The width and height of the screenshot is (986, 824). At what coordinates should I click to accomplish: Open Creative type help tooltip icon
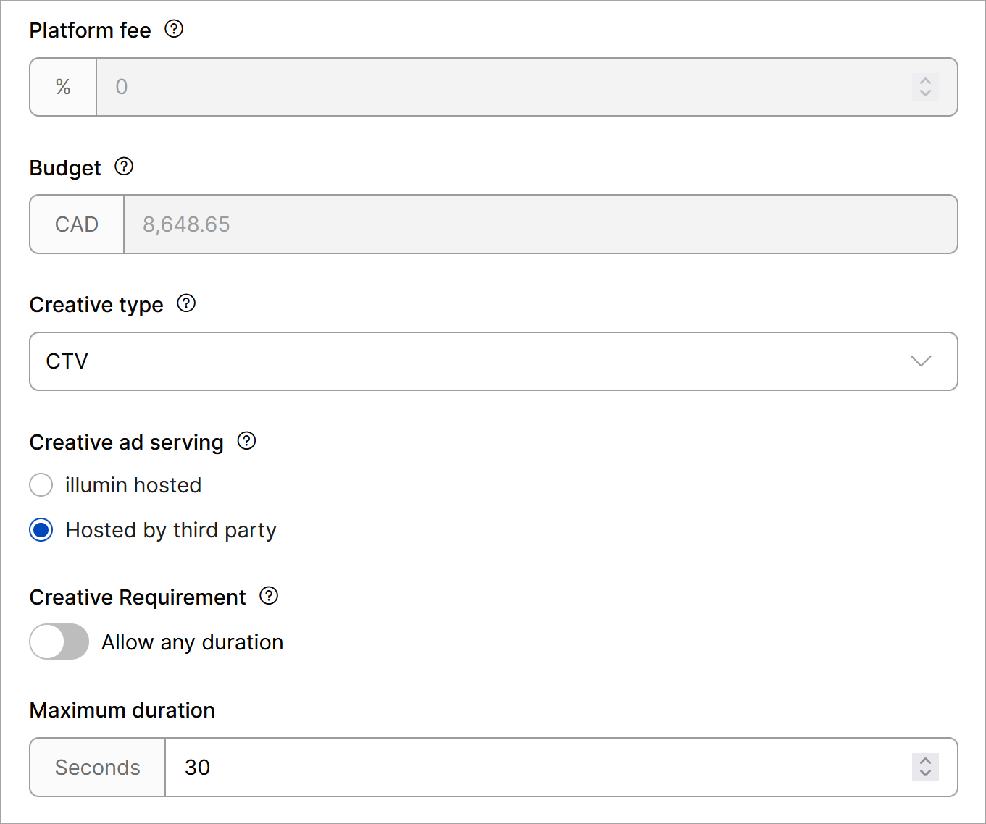(186, 303)
